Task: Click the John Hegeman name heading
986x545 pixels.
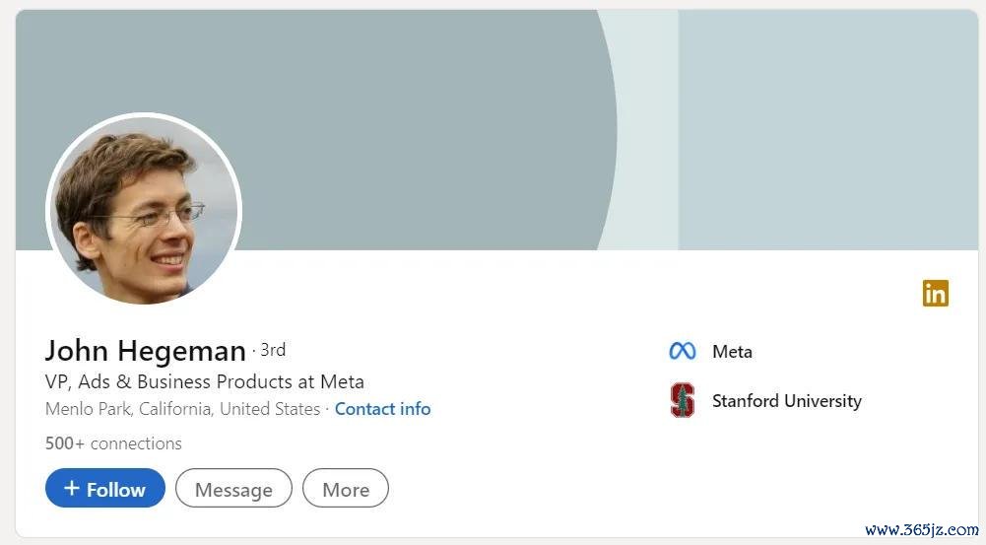Action: click(x=145, y=351)
